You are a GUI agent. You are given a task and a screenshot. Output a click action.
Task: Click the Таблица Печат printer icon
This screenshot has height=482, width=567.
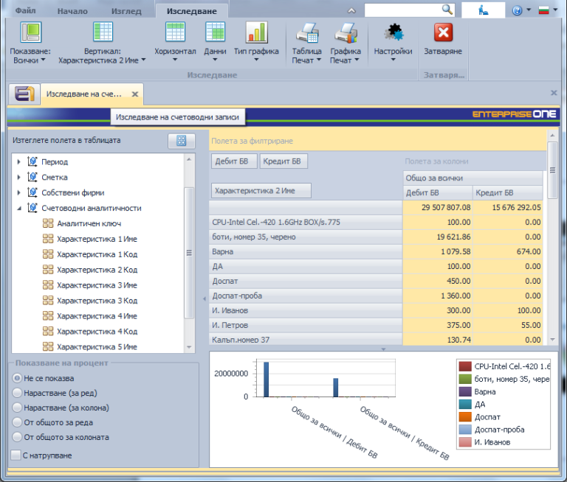pos(306,33)
